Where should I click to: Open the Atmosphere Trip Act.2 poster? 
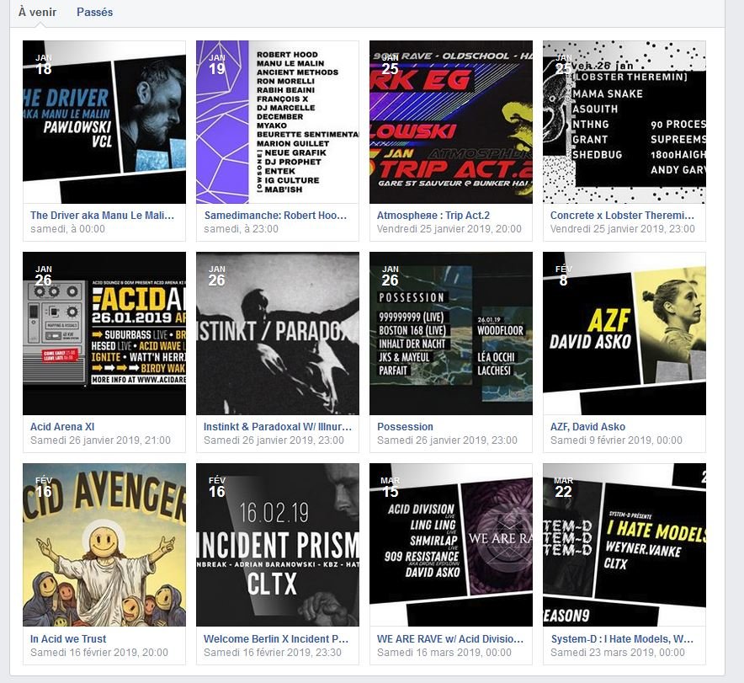[451, 122]
